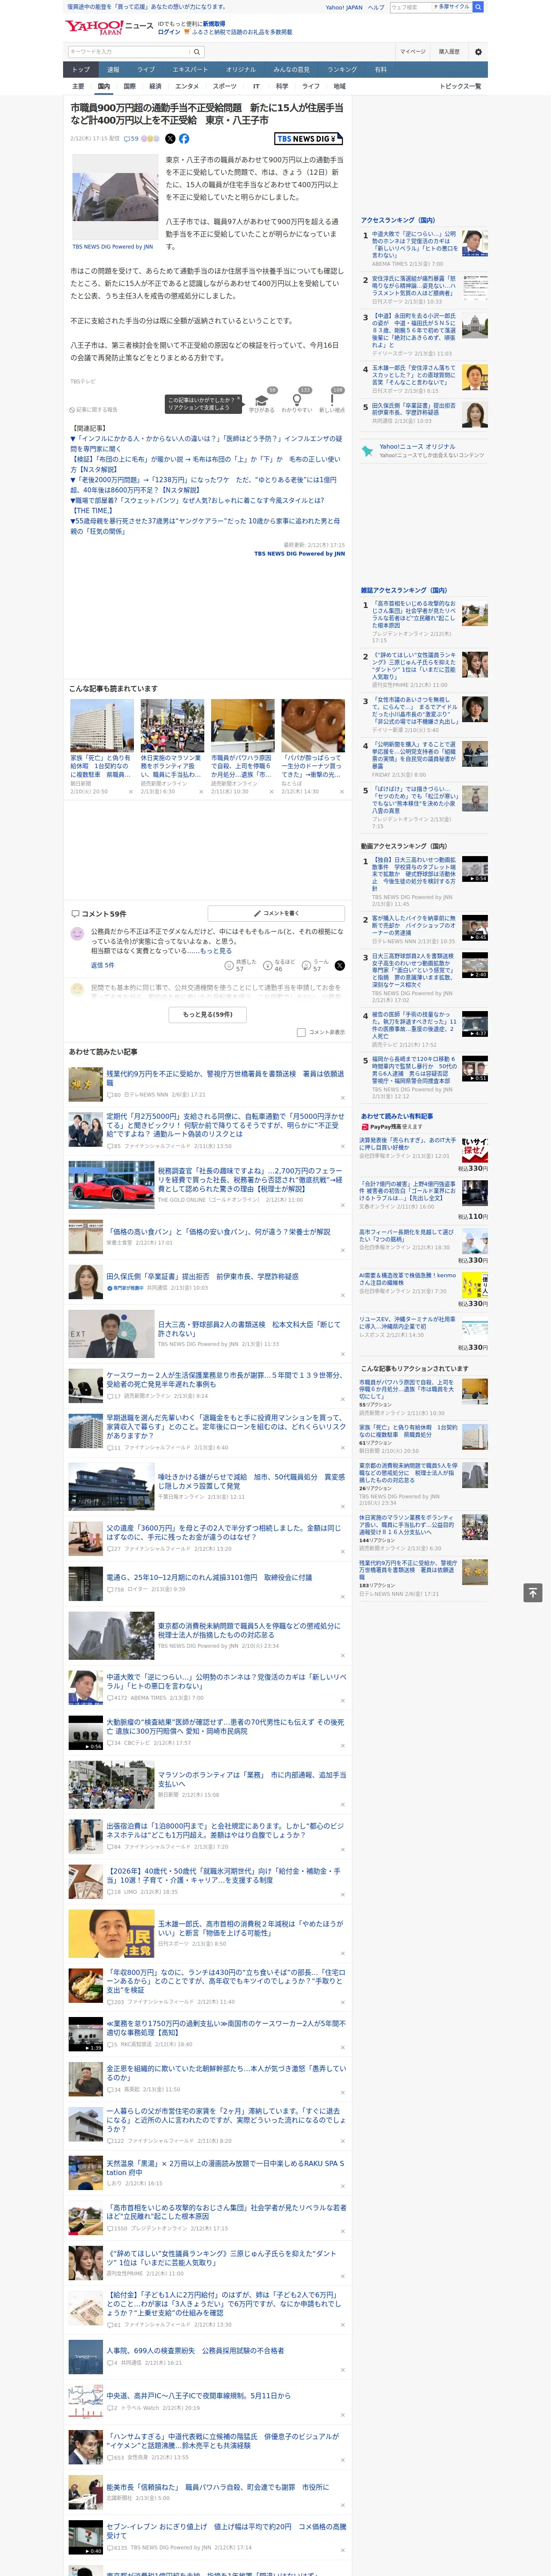Open 電通G、25年10-12月期 article link

209,1577
